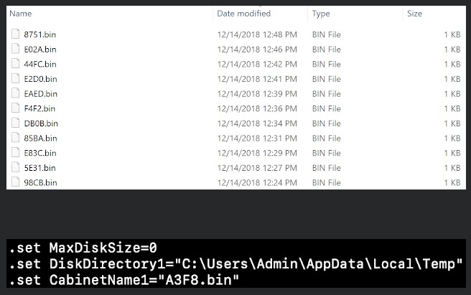This screenshot has height=295, width=471.
Task: Sort by the Date modified column header
Action: 243,14
